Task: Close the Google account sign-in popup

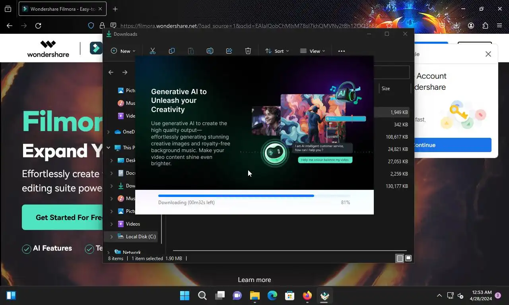Action: click(488, 54)
